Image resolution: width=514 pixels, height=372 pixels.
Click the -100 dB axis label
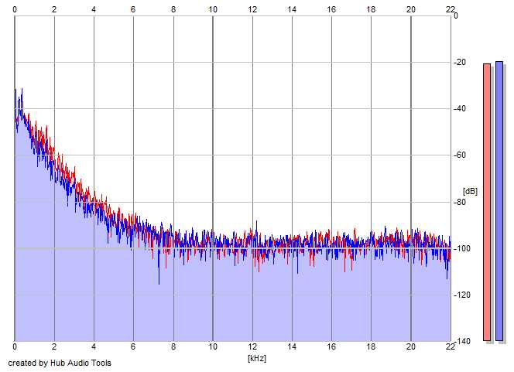pos(461,248)
